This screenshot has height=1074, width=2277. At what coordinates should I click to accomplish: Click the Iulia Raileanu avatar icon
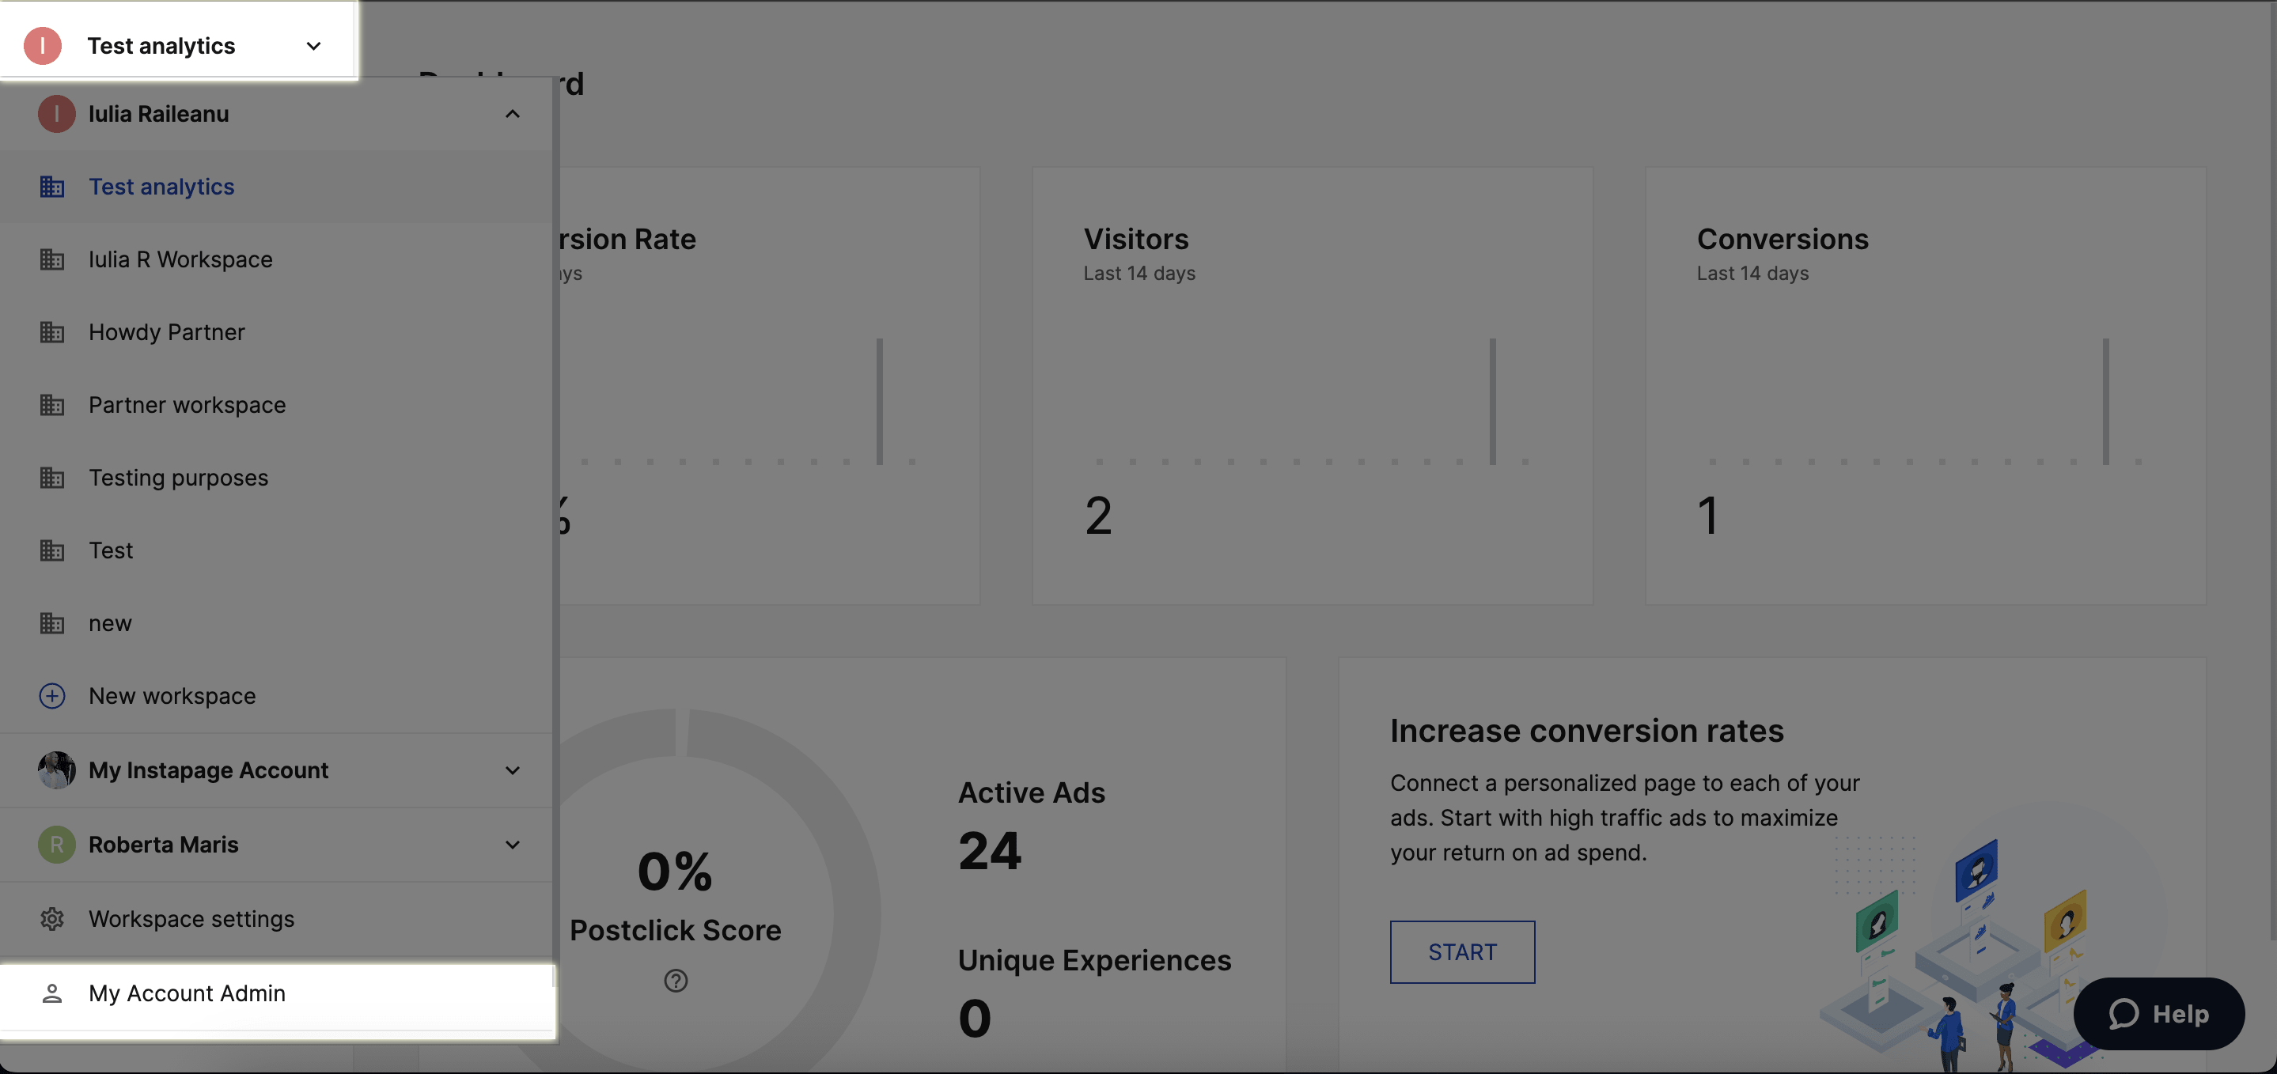(57, 114)
